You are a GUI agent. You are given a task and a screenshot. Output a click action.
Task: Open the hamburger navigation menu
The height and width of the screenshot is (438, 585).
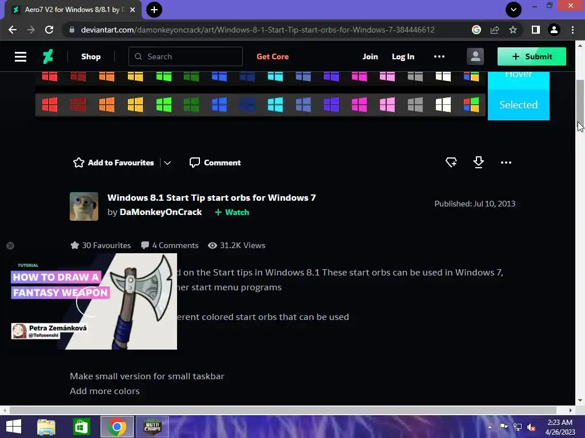pyautogui.click(x=20, y=56)
